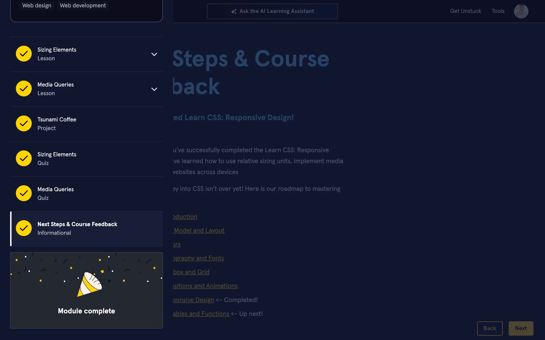Viewport: 545px width, 340px height.
Task: Select the Web development tag
Action: click(x=83, y=5)
